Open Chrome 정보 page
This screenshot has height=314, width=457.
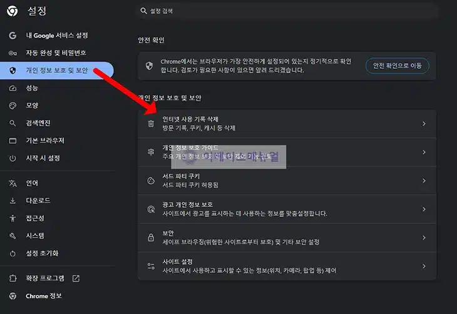57,296
